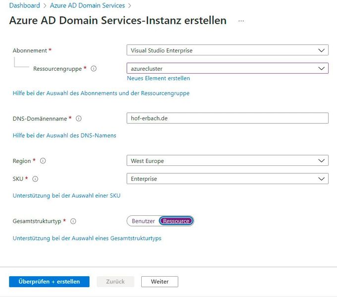Open help for Abonnement and Ressourcengruppe selection
Viewport: 337px width, 297px height.
[x=101, y=93]
